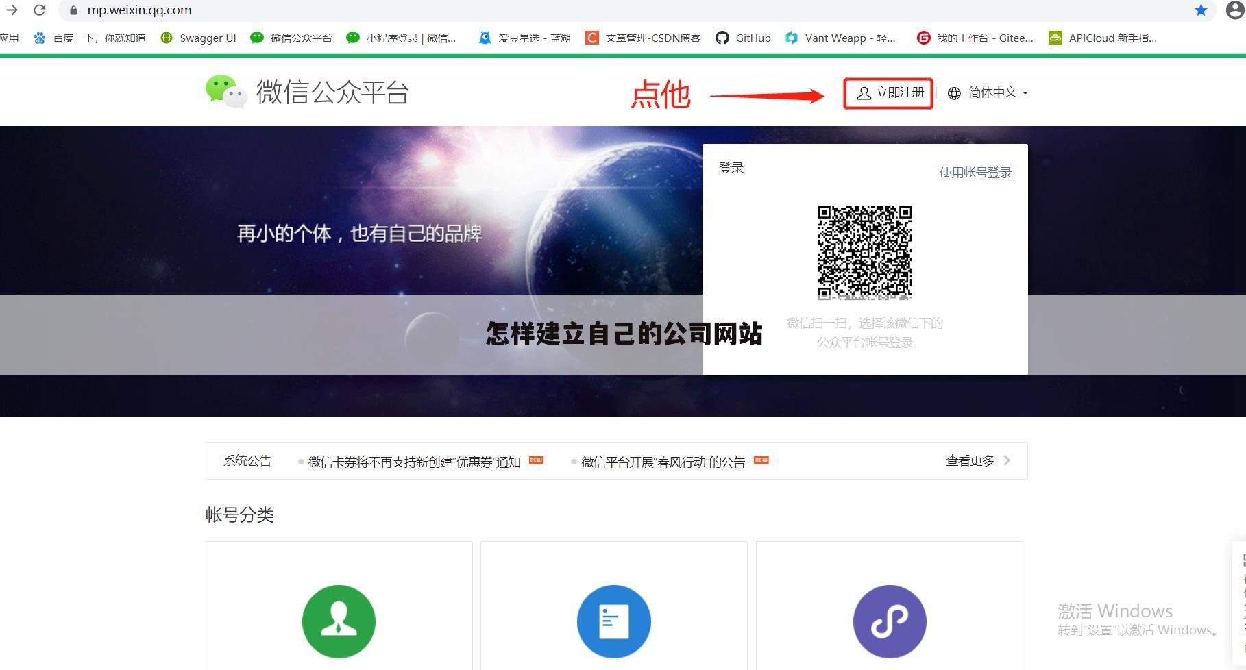The image size is (1246, 670).
Task: Click the login QR code
Action: 864,253
